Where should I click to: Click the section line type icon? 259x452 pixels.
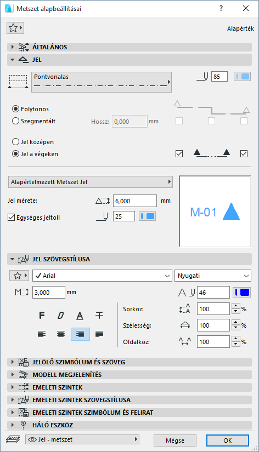18,82
